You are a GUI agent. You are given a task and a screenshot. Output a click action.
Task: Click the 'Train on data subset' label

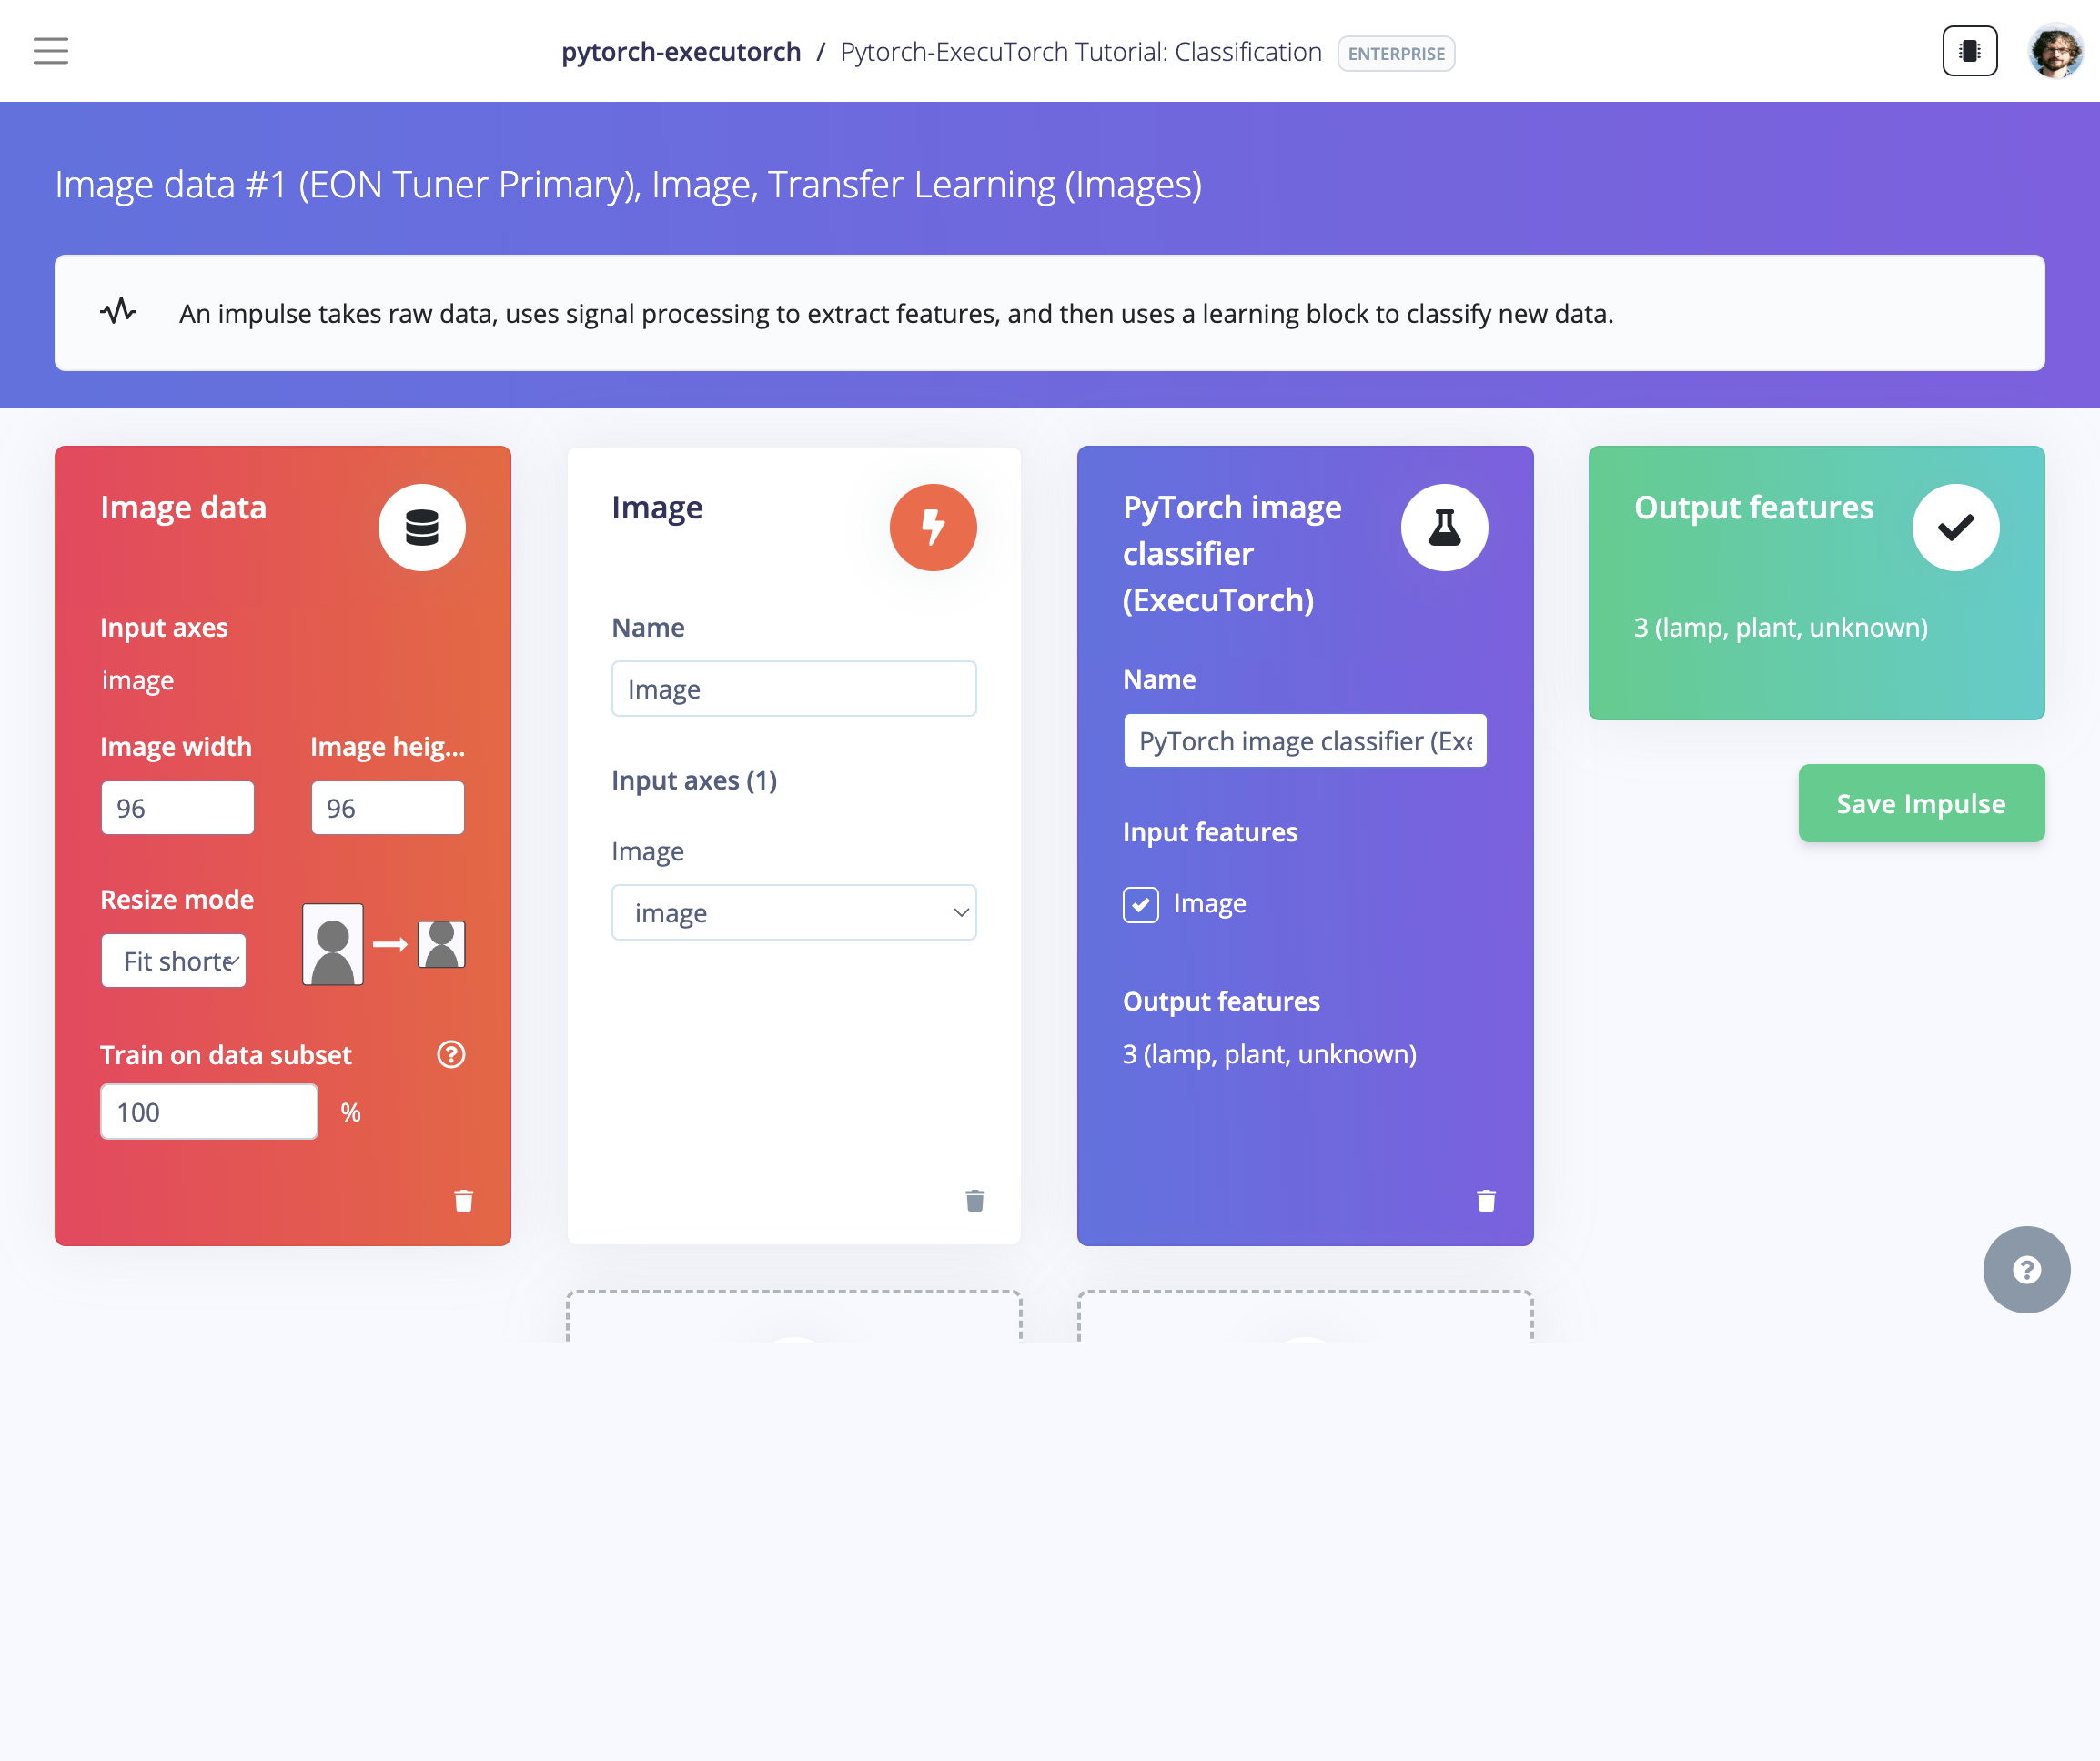pos(226,1055)
